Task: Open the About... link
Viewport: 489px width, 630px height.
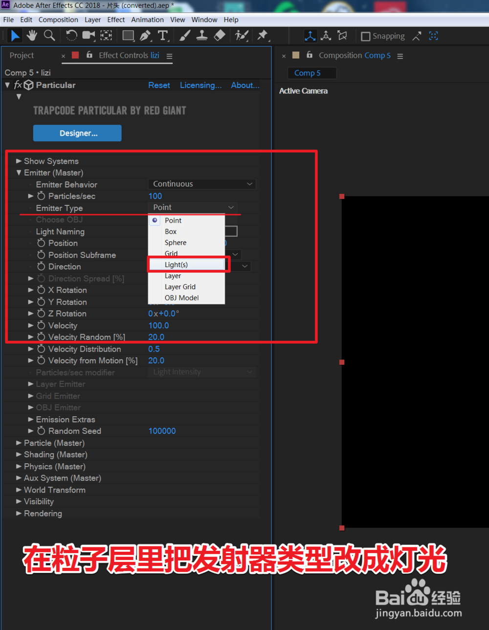Action: coord(245,85)
